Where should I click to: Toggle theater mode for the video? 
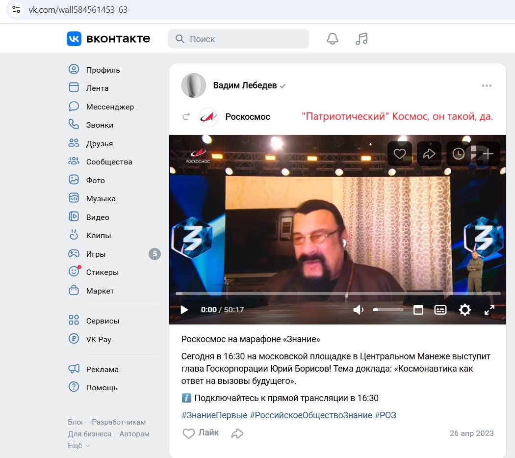[418, 310]
